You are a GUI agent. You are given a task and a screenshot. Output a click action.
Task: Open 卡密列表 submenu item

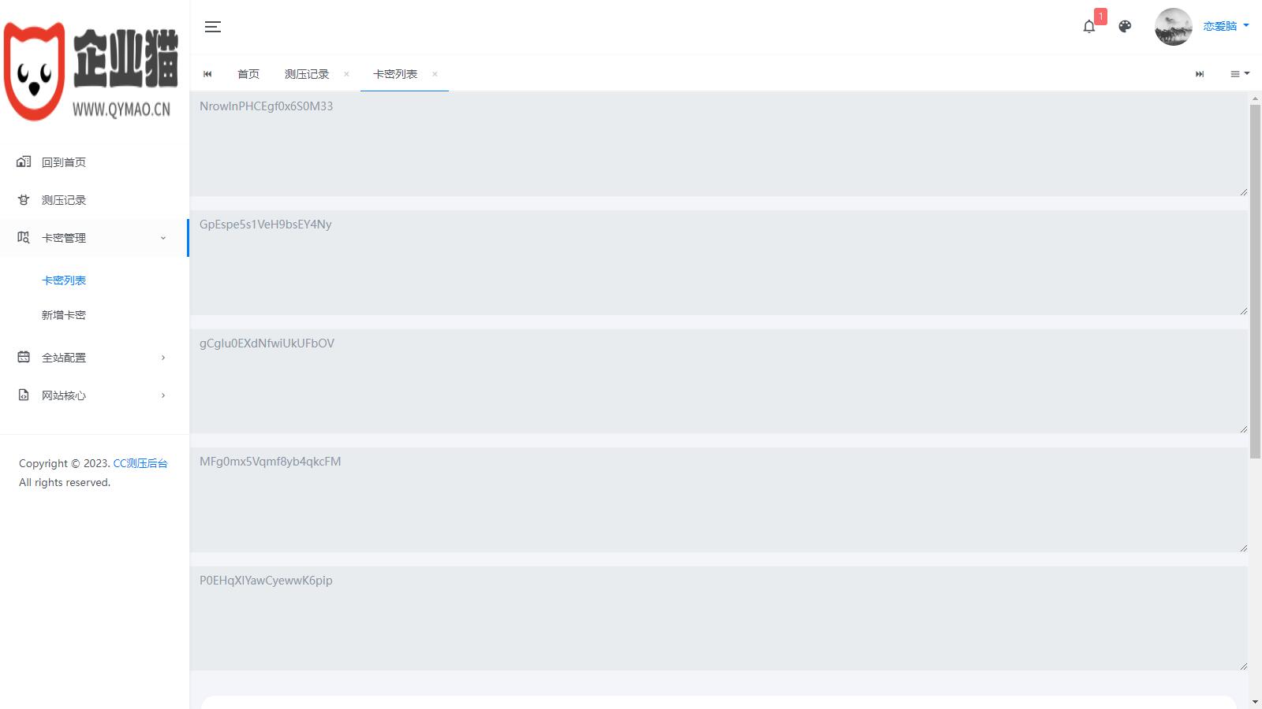(64, 280)
